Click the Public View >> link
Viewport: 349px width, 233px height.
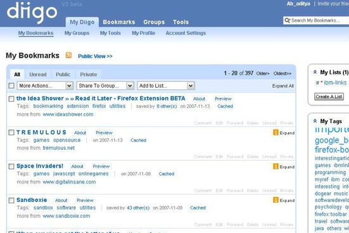pyautogui.click(x=95, y=57)
